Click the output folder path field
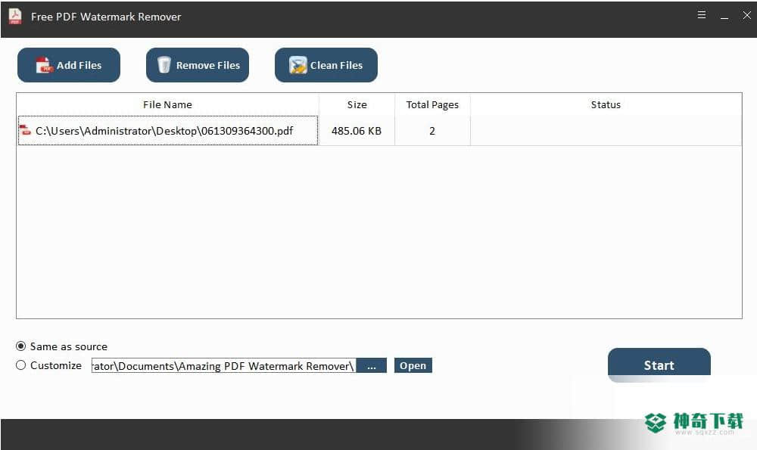 click(x=223, y=365)
